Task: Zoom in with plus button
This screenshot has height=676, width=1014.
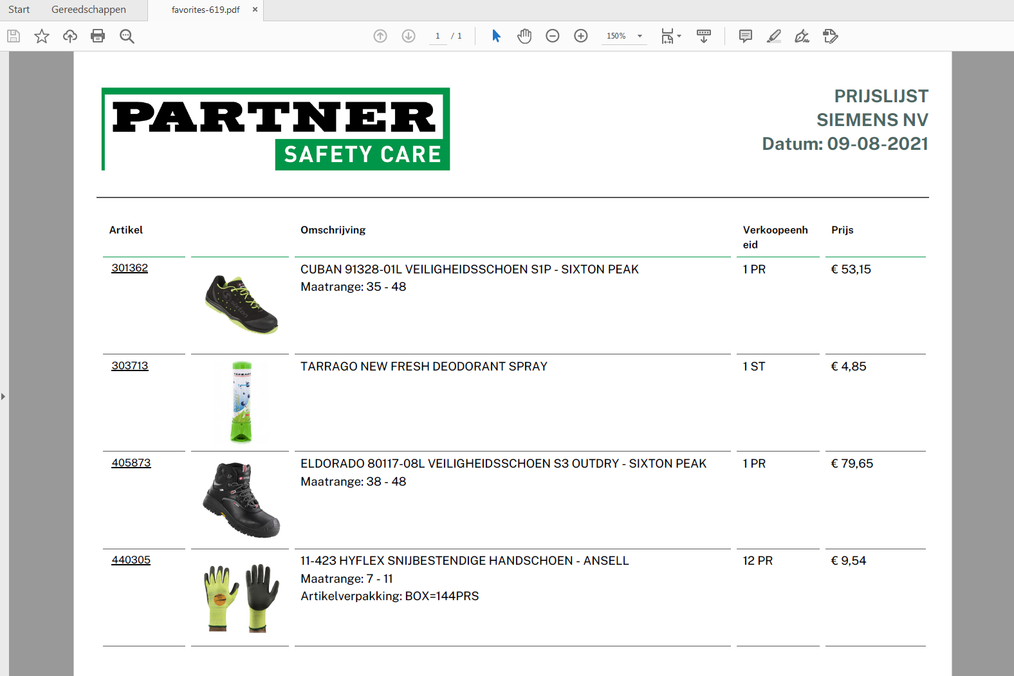Action: 581,36
